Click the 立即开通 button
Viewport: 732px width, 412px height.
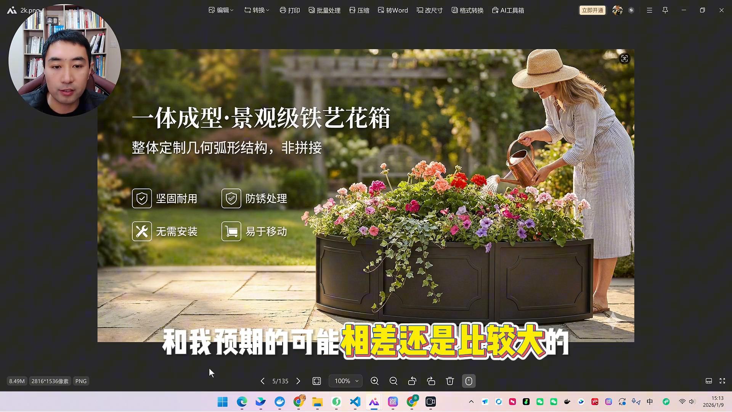pyautogui.click(x=592, y=10)
